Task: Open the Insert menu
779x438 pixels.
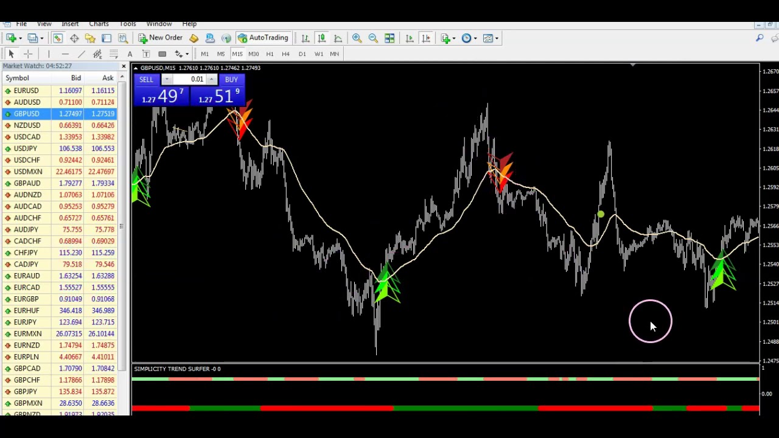Action: pos(70,24)
